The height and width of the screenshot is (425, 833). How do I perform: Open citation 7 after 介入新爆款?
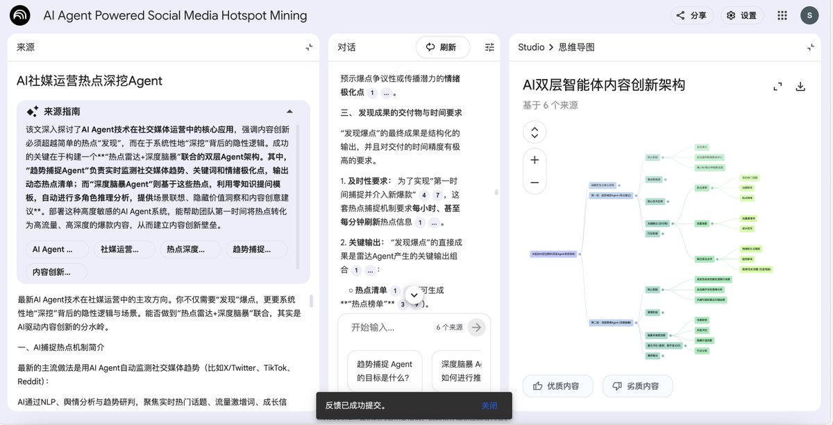(437, 196)
